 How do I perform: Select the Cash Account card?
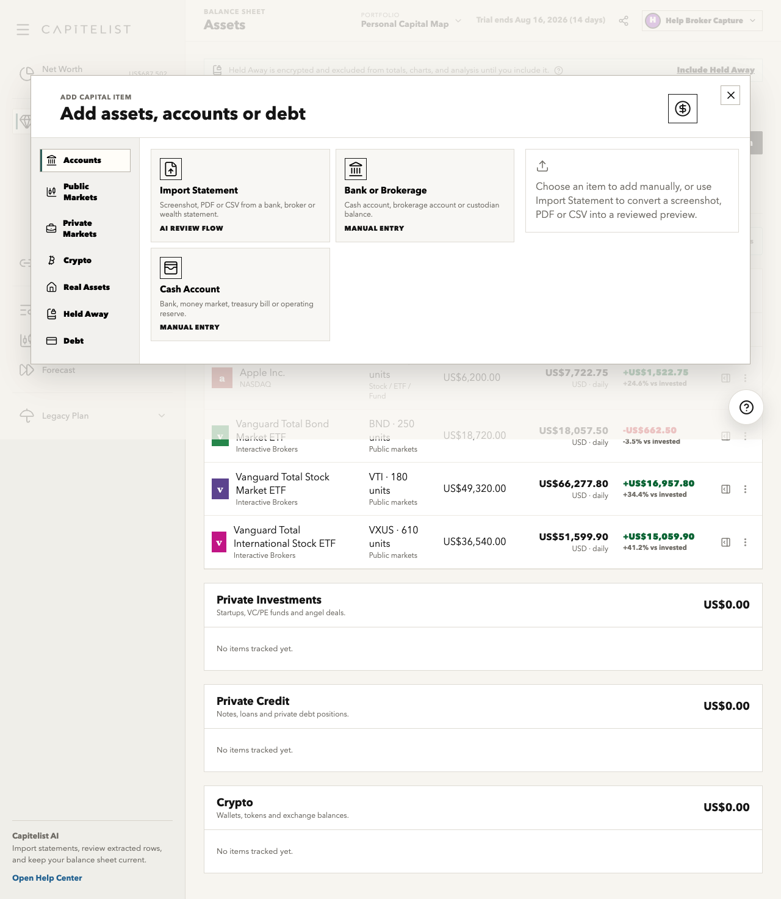tap(240, 295)
